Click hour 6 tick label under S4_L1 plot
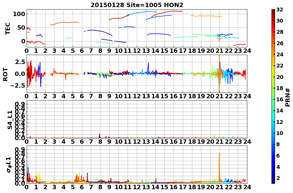The height and width of the screenshot is (193, 293). (82, 142)
